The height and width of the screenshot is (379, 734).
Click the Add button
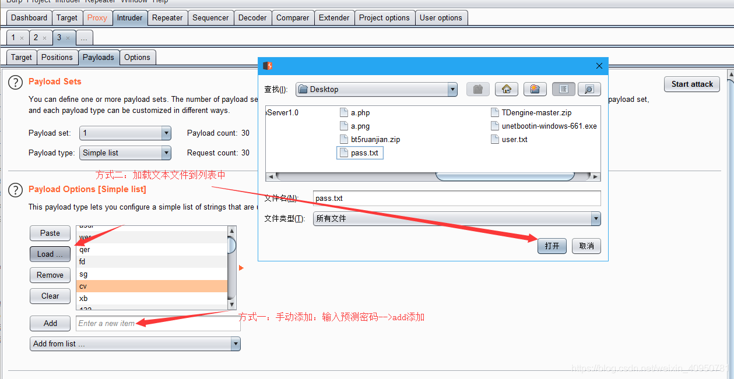point(50,323)
